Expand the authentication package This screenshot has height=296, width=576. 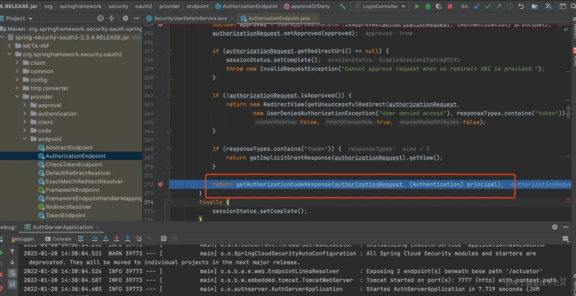[x=25, y=113]
